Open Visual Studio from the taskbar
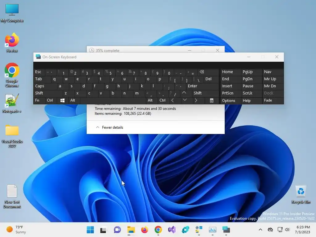This screenshot has width=316, height=237. (172, 230)
